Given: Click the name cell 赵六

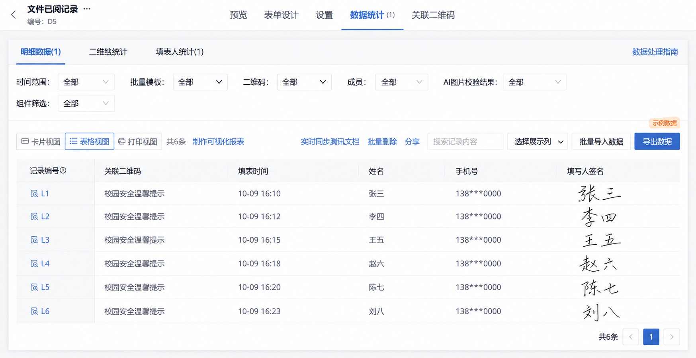Looking at the screenshot, I should (376, 263).
